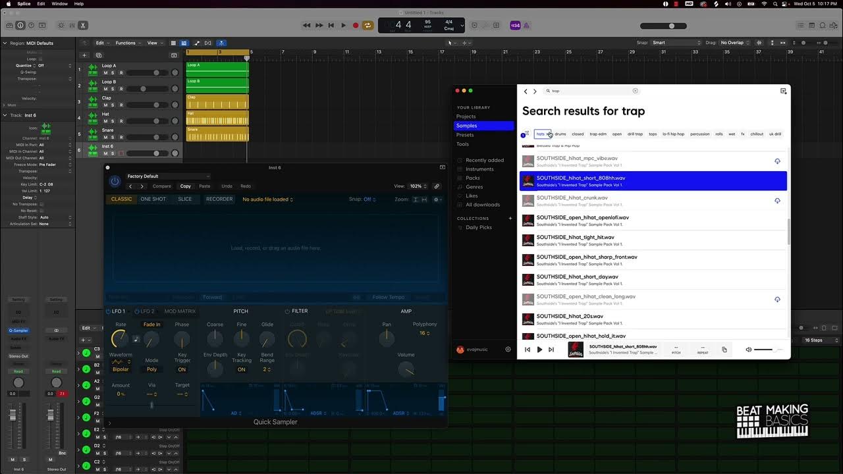
Task: Select SOUTHSIDE_hihat_tight_hit.wav sample
Action: pyautogui.click(x=653, y=240)
